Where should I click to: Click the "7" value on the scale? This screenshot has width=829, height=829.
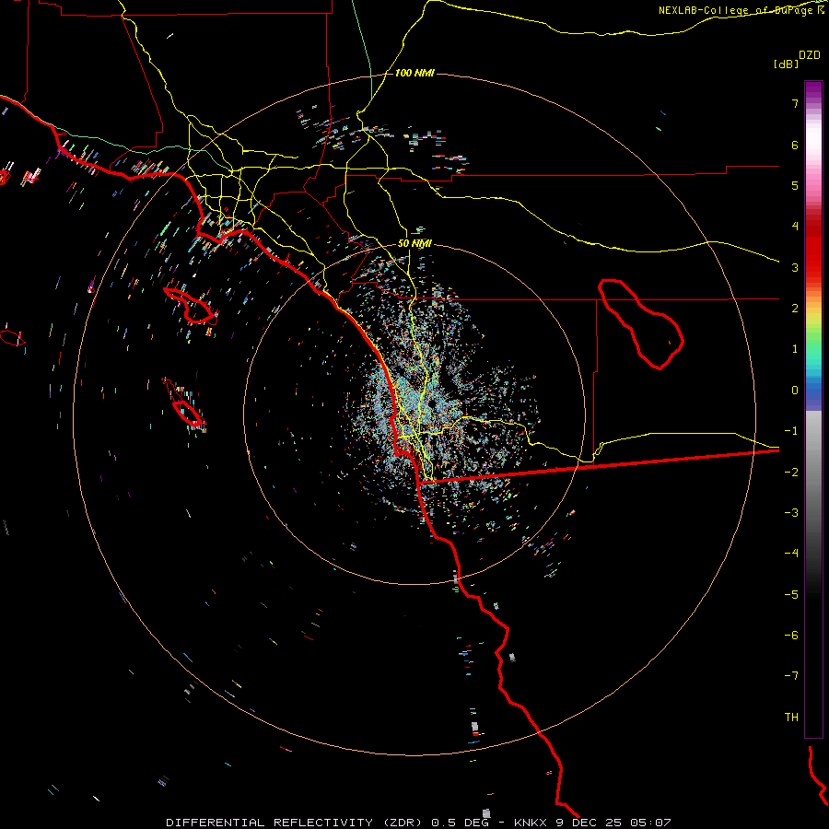pos(795,103)
